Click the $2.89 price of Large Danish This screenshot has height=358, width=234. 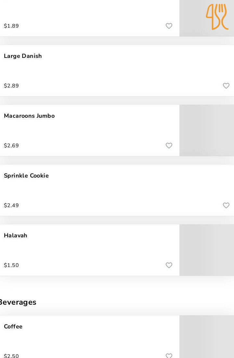point(11,86)
